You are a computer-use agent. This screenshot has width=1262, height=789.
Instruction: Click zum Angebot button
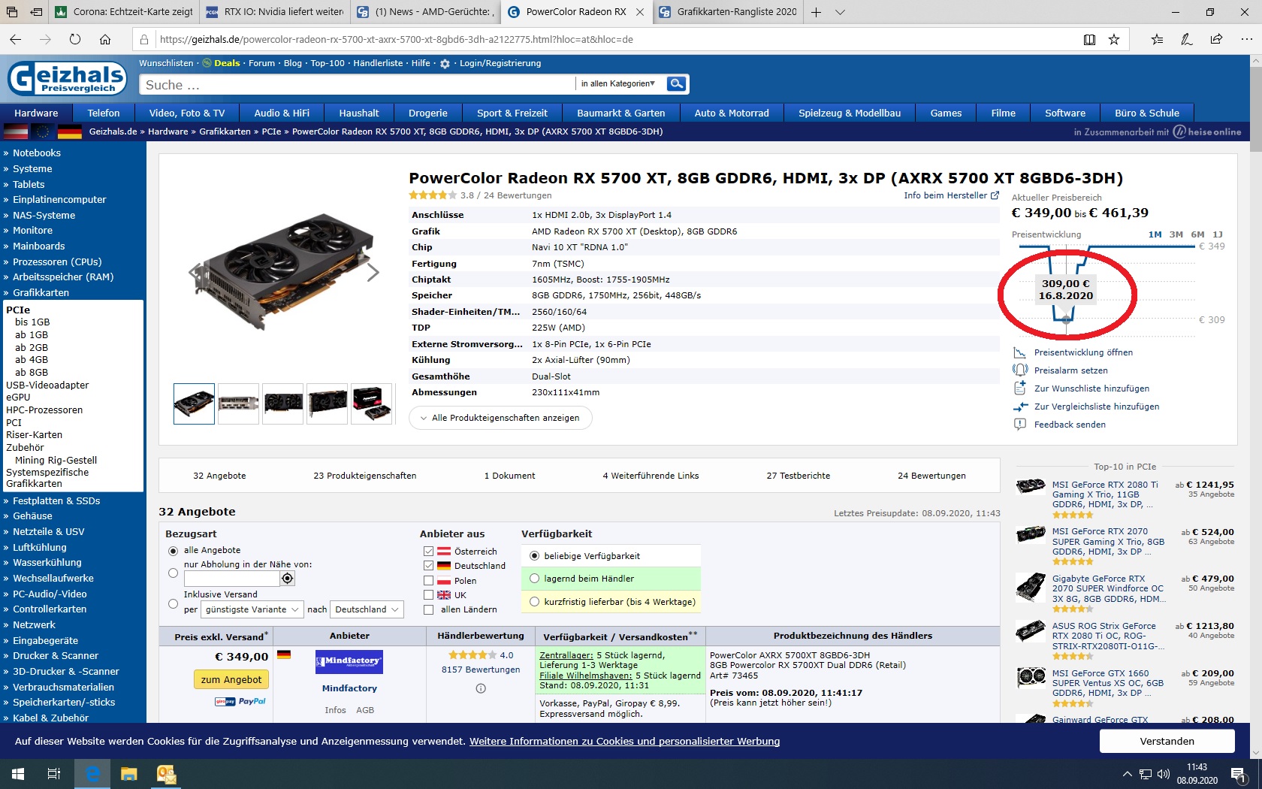231,679
